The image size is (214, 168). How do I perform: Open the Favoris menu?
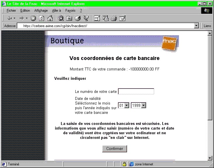tap(70, 10)
